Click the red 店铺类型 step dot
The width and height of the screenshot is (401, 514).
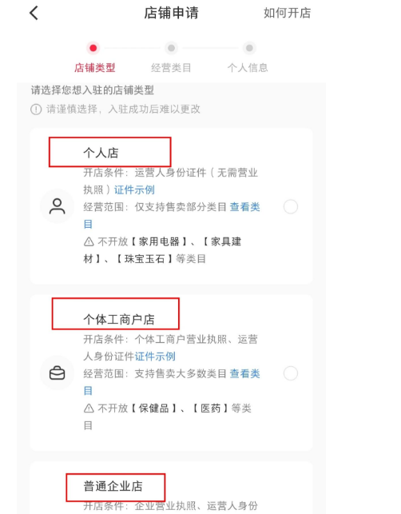(93, 48)
